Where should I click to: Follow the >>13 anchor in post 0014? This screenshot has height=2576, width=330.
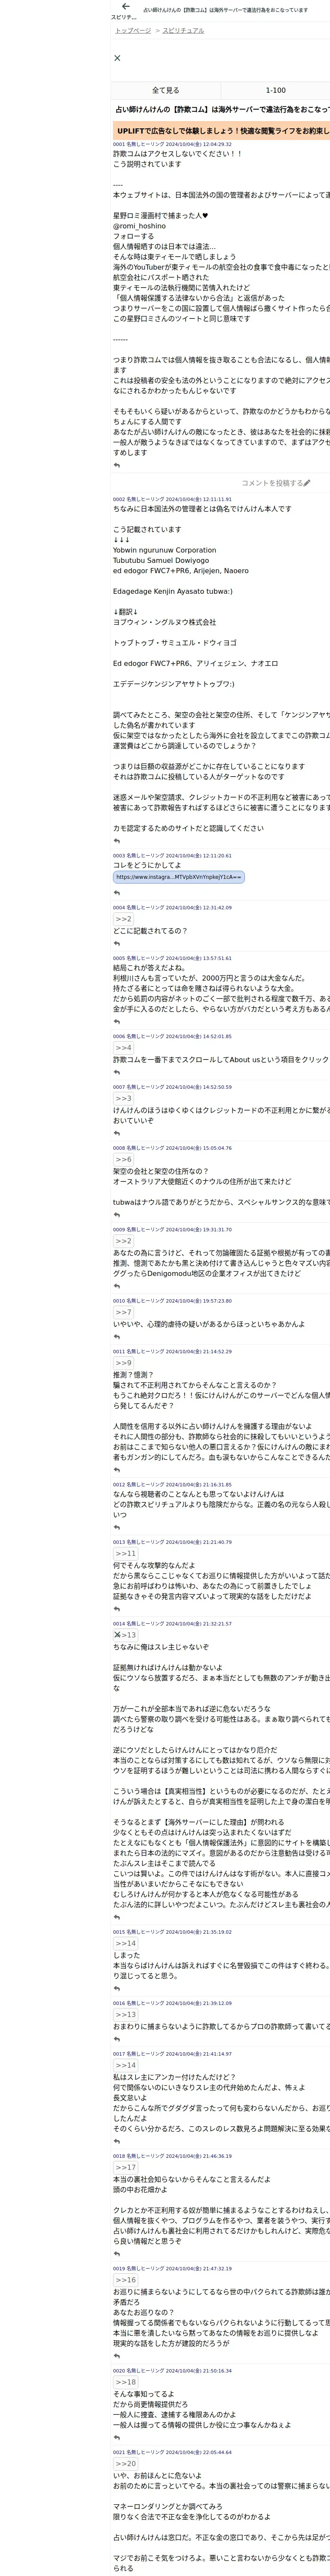pos(125,1635)
